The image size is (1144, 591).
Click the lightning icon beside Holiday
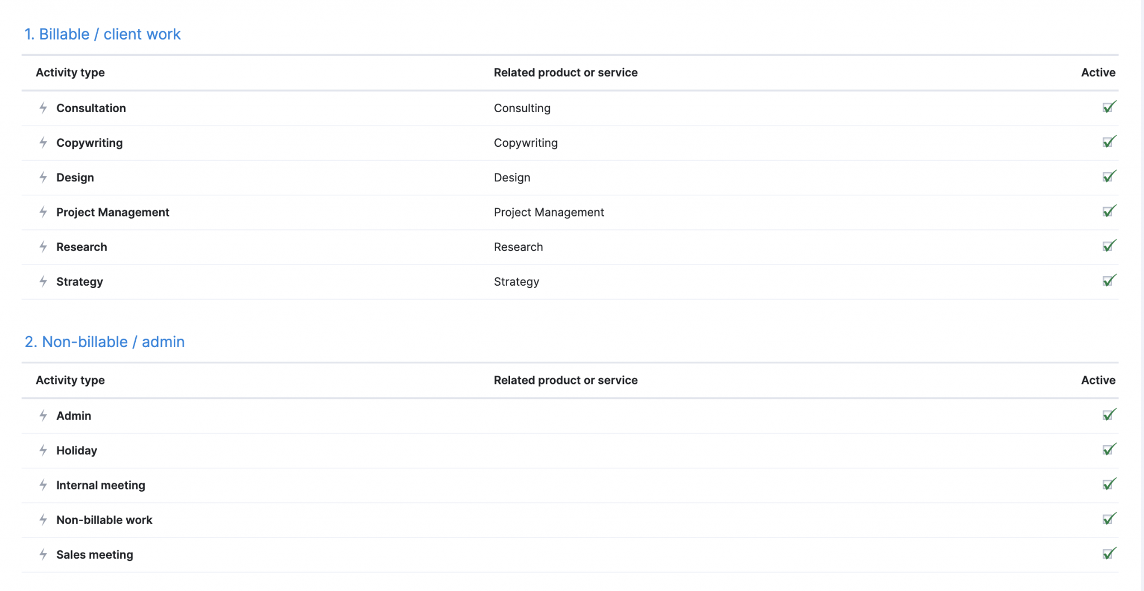[44, 450]
